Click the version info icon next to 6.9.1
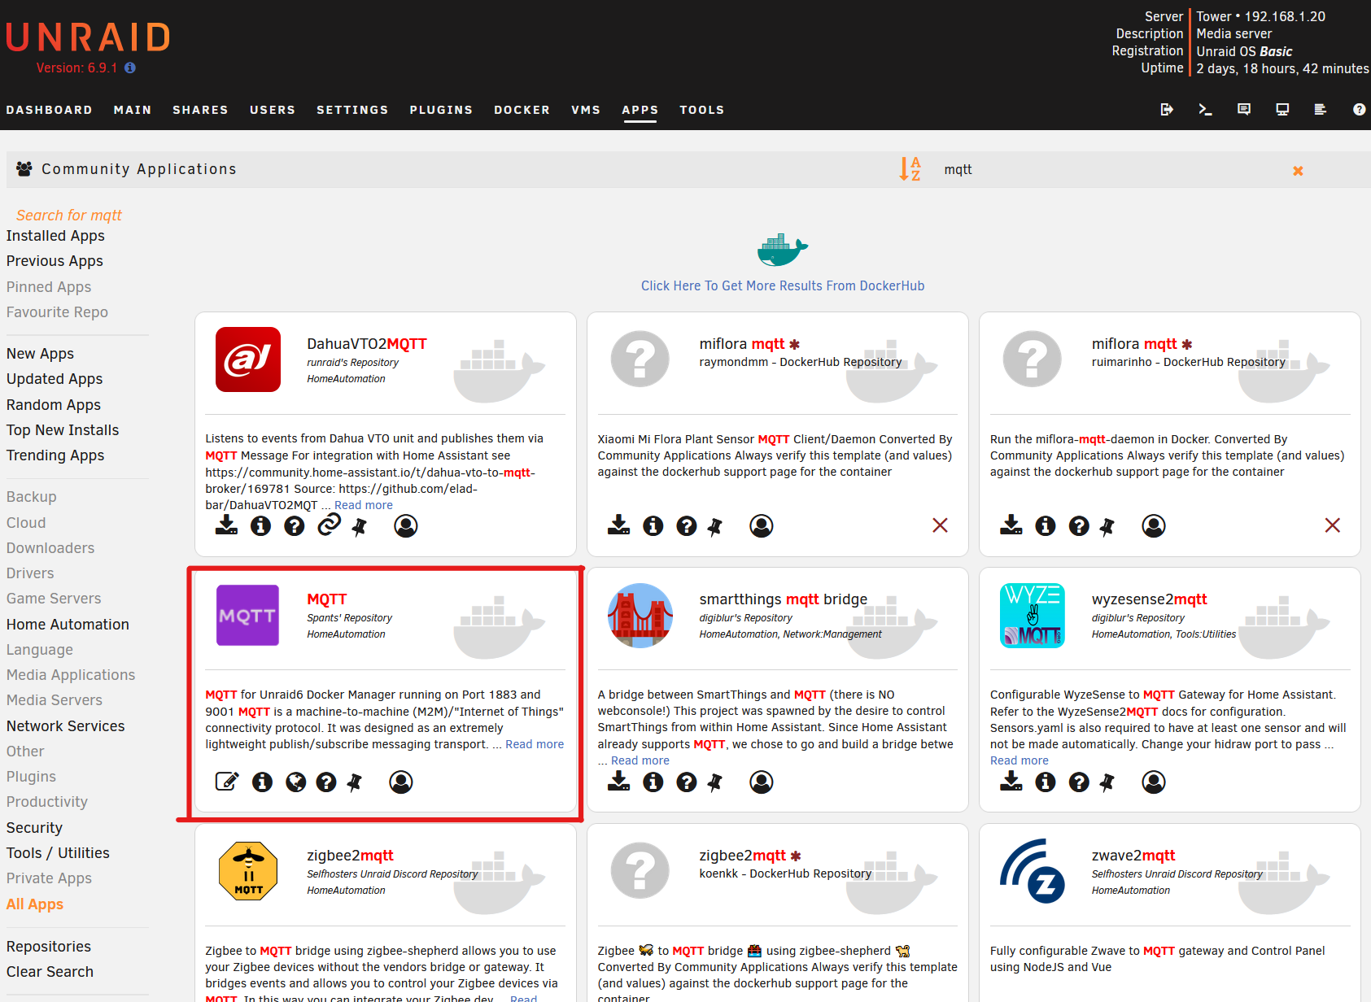1371x1002 pixels. (130, 68)
